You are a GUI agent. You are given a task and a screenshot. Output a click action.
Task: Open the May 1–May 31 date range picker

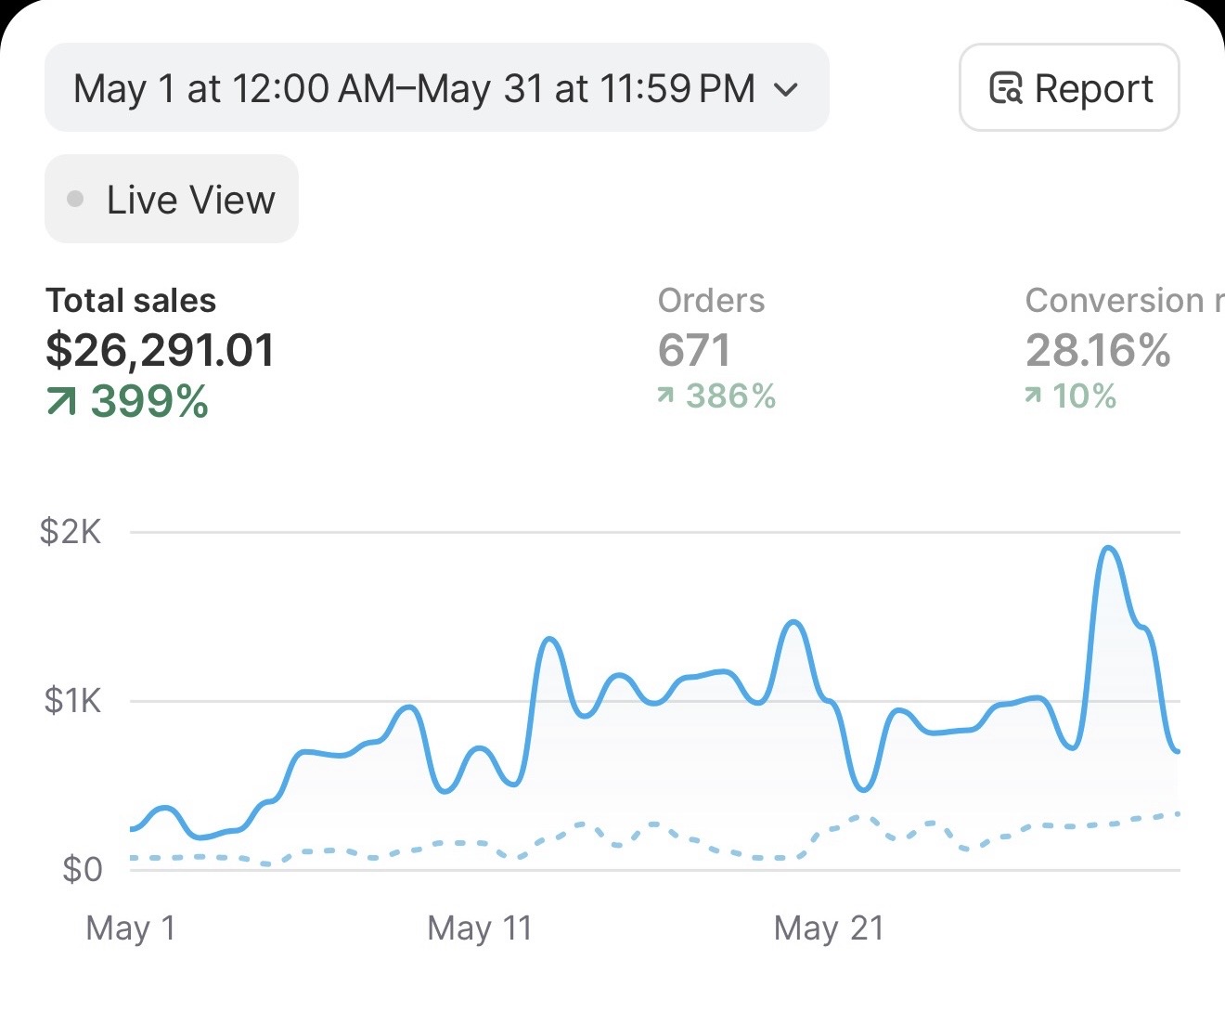tap(436, 88)
